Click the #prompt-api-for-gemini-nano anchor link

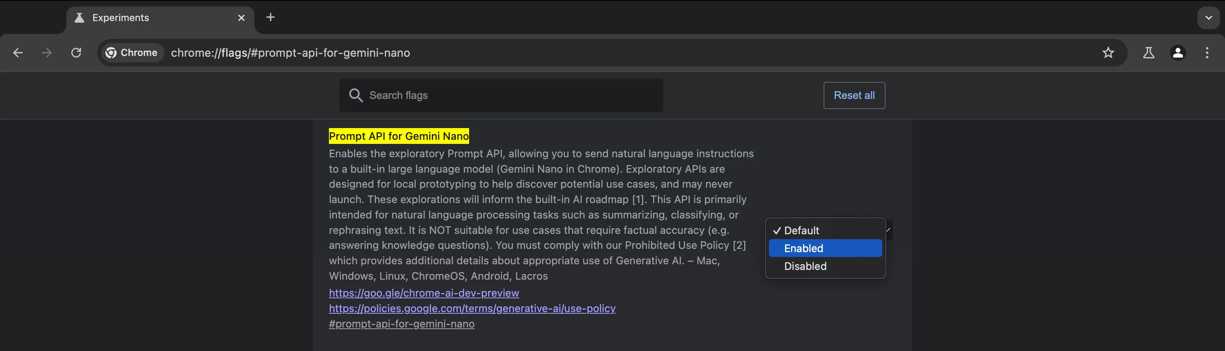(x=401, y=324)
